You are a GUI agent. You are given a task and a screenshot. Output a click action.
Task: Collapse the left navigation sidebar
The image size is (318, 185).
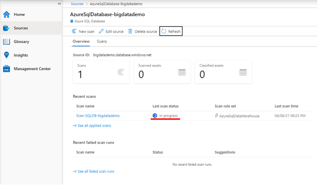click(59, 4)
